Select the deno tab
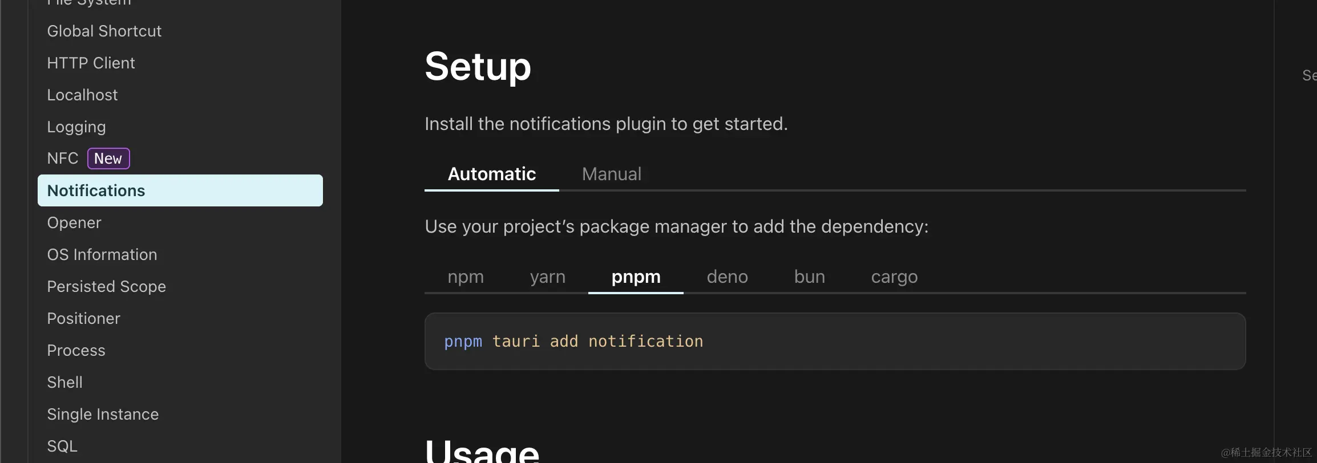 pos(727,277)
